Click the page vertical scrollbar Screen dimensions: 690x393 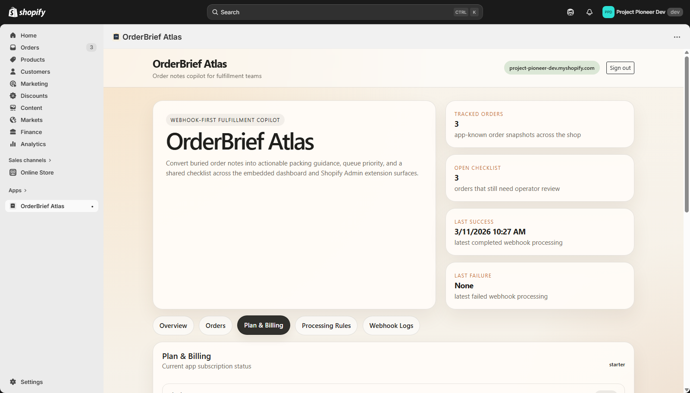687,134
